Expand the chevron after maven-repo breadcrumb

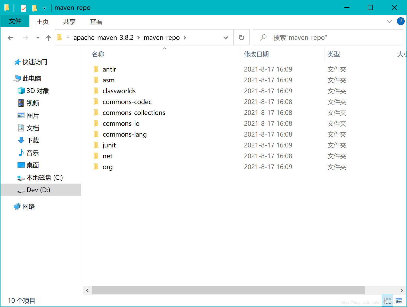click(185, 38)
